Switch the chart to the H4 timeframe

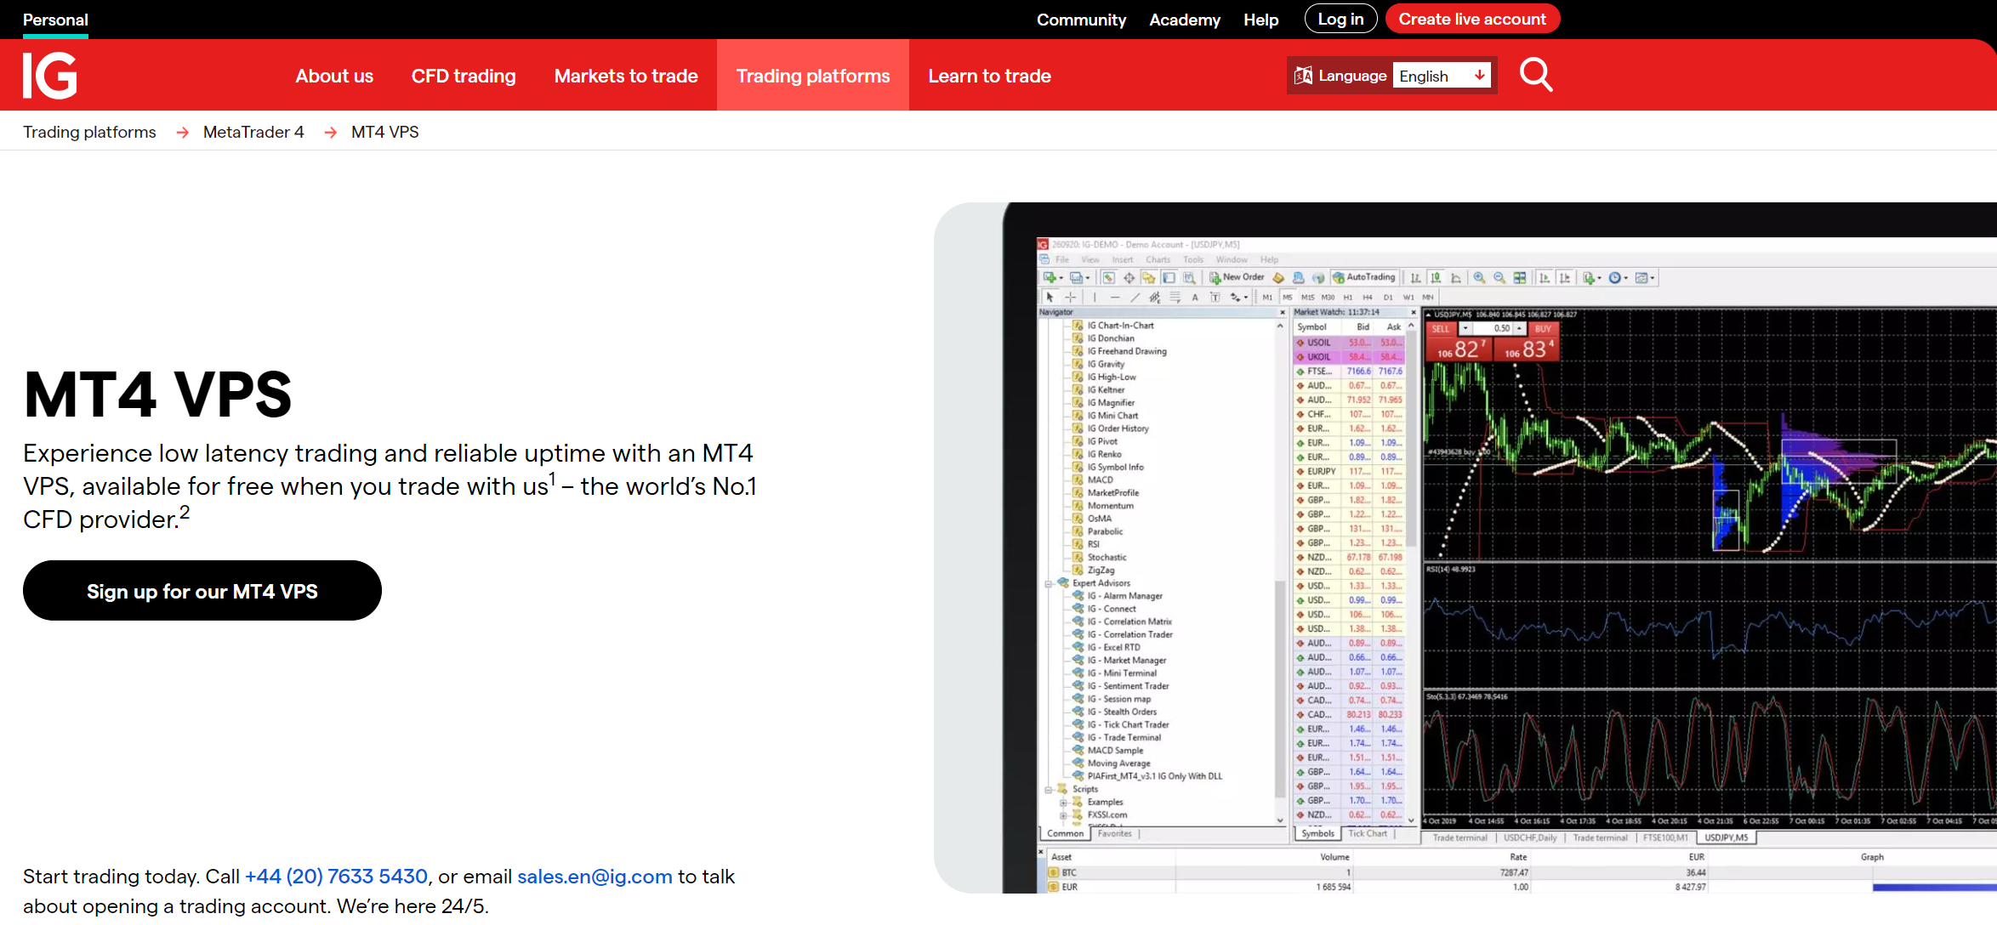click(x=1368, y=298)
